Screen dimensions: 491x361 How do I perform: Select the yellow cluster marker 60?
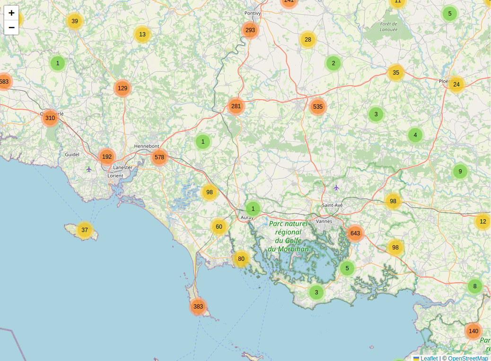click(219, 227)
